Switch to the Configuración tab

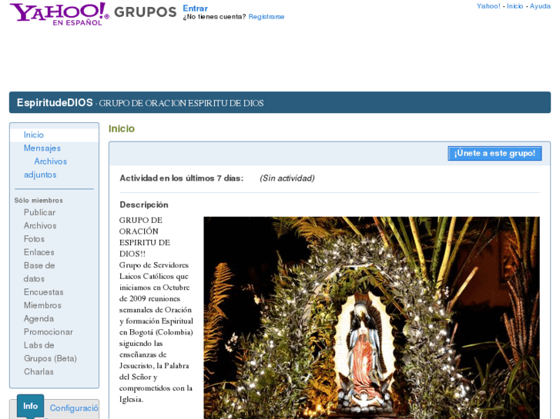pyautogui.click(x=74, y=408)
